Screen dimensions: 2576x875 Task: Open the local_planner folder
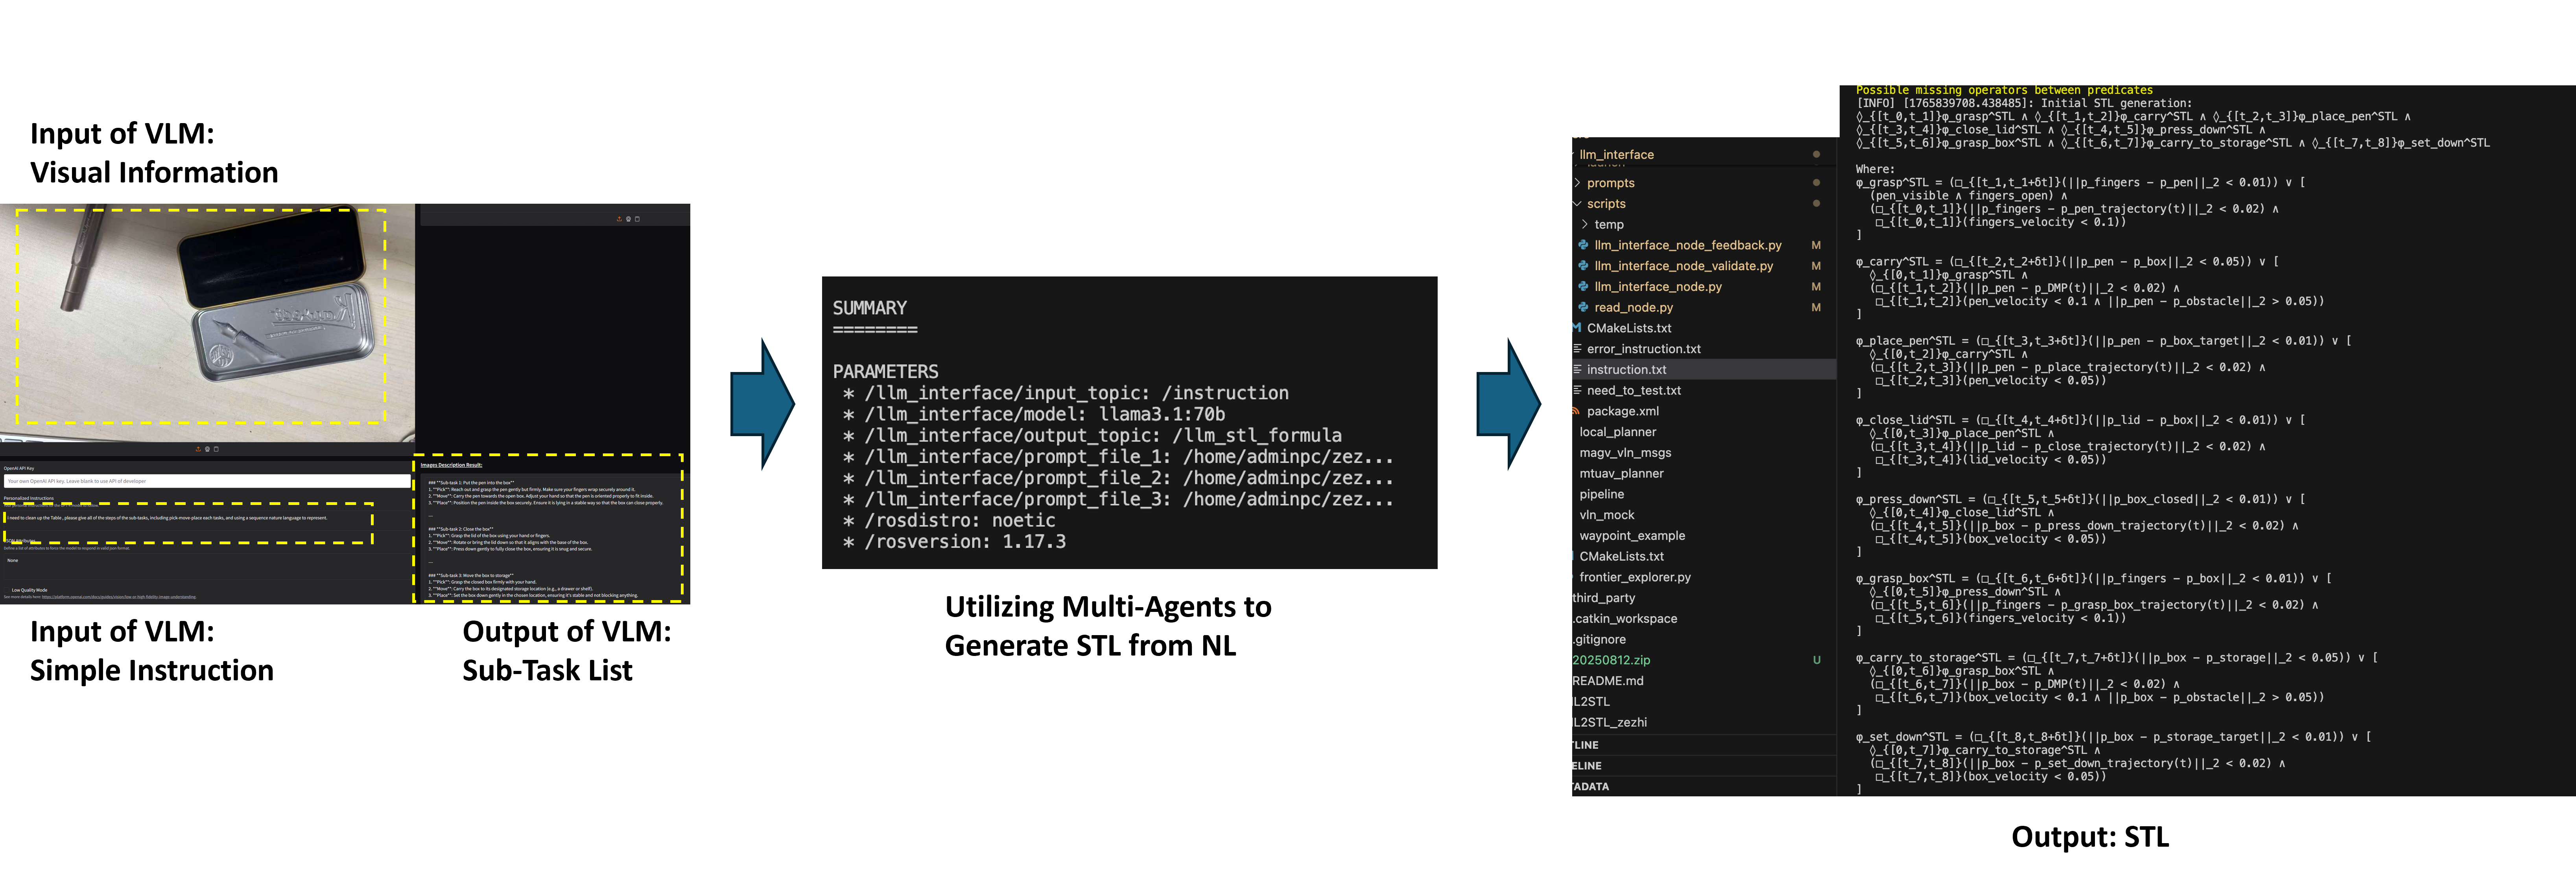[x=1617, y=432]
